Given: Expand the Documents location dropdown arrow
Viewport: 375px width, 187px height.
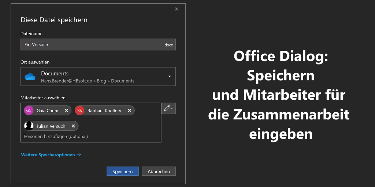Looking at the screenshot, I should point(169,76).
